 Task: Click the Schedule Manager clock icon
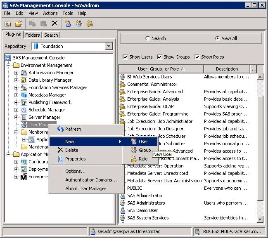point(24,110)
